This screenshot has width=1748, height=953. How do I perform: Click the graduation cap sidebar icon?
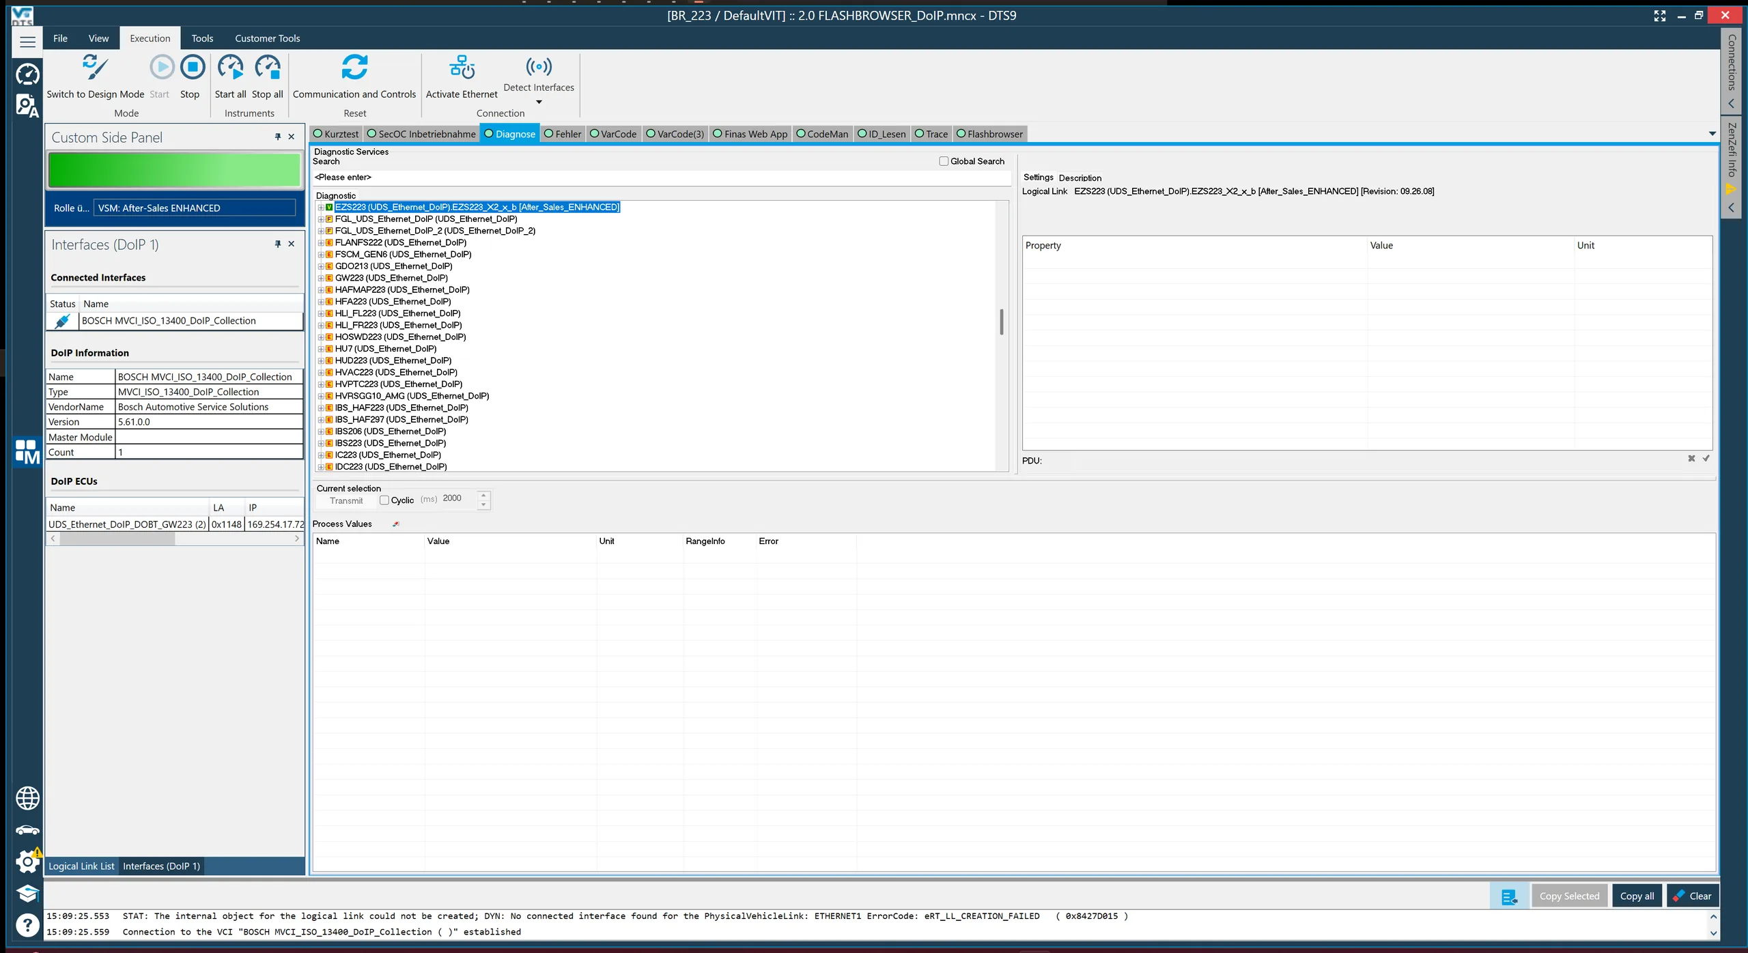[27, 894]
